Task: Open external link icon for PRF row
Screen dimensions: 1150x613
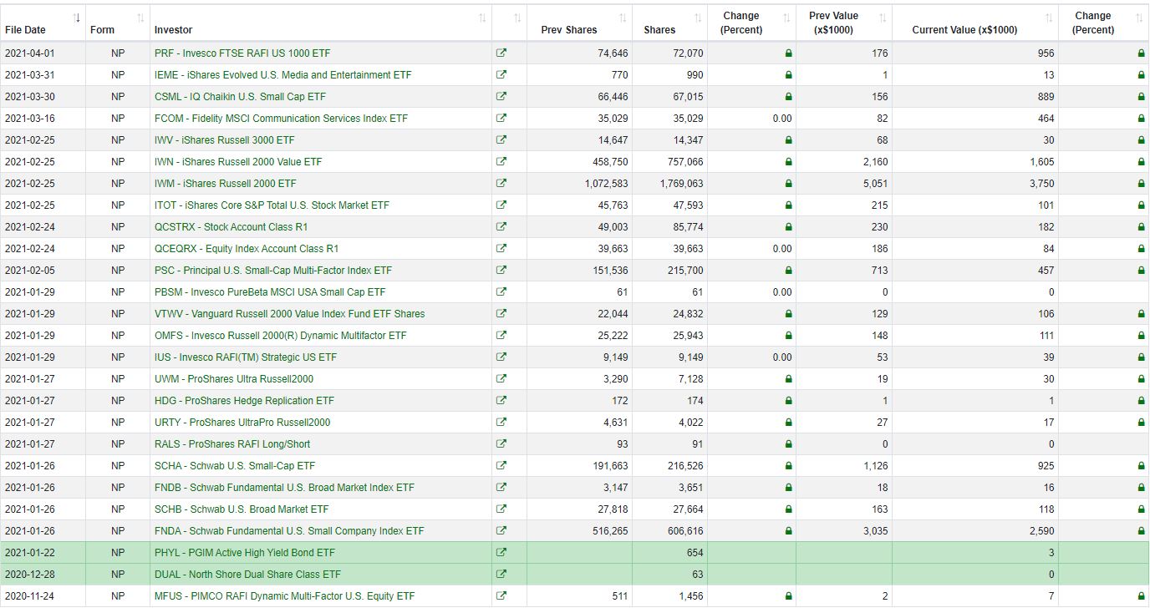Action: tap(501, 53)
